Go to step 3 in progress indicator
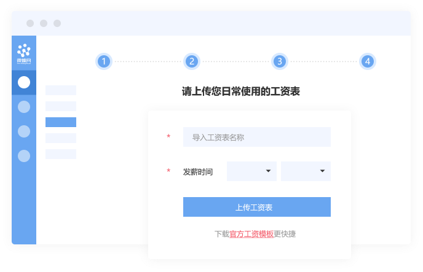 (280, 61)
